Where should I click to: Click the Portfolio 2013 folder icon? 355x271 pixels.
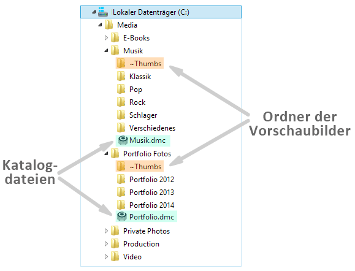121,192
